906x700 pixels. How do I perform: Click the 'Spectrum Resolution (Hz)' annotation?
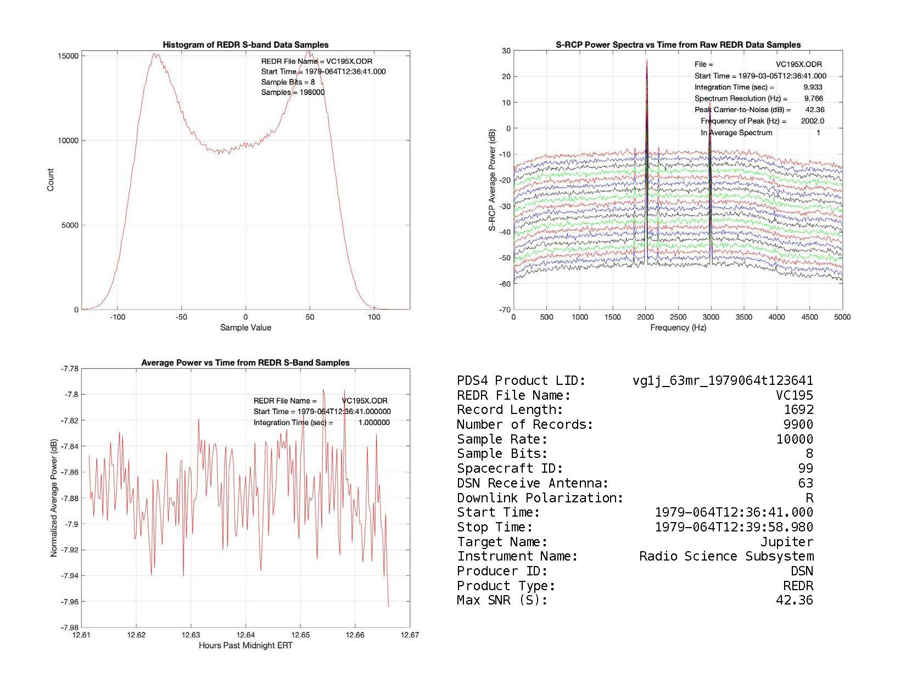(741, 99)
